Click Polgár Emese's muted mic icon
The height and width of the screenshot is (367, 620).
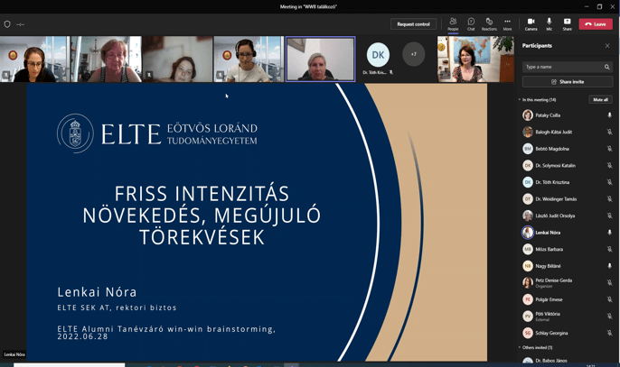pyautogui.click(x=609, y=299)
